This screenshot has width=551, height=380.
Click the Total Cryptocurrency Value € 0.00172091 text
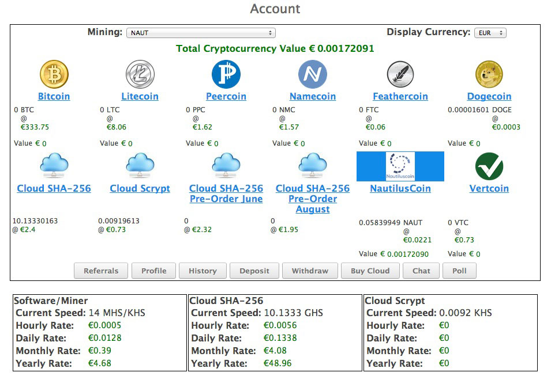(275, 48)
